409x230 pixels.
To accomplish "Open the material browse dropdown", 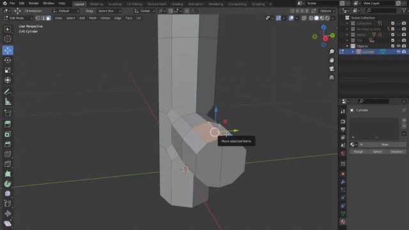I will pos(353,144).
